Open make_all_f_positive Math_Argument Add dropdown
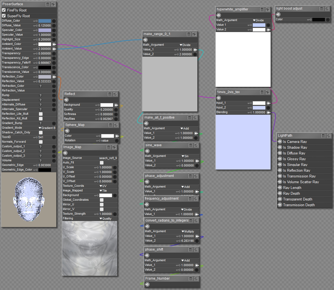The image size is (334, 290). [185, 128]
